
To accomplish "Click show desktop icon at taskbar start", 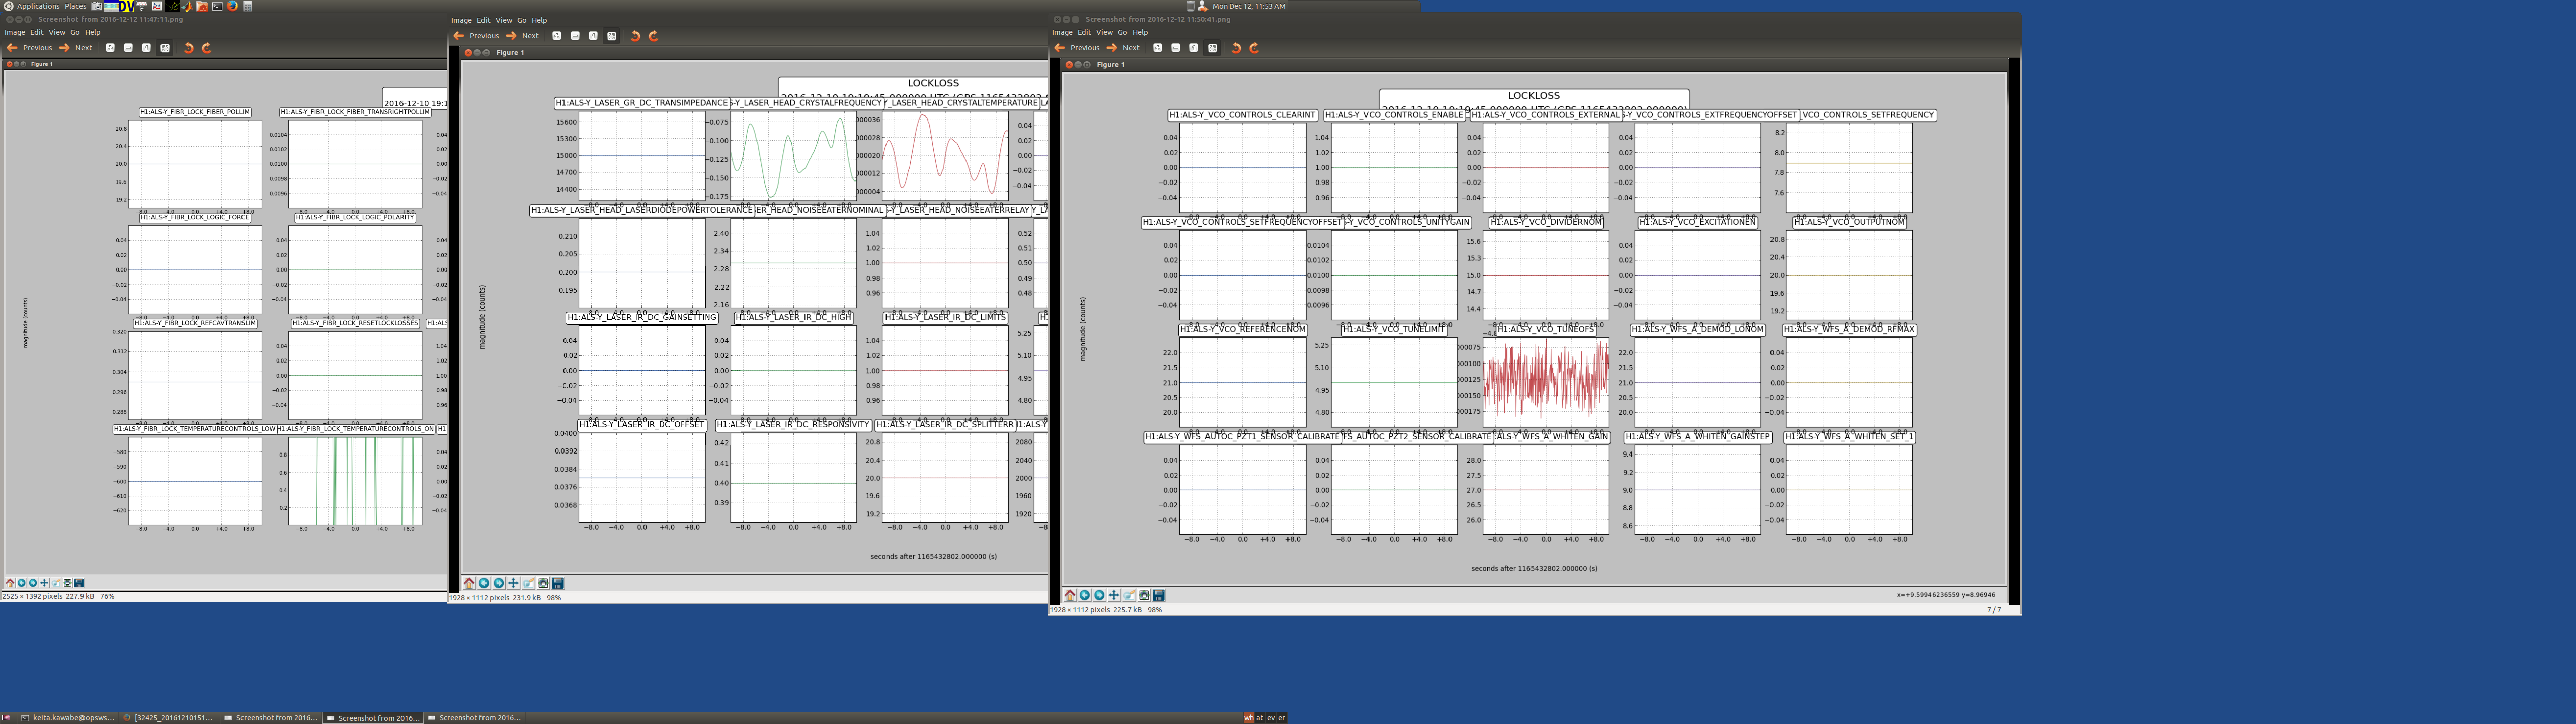I will [6, 718].
